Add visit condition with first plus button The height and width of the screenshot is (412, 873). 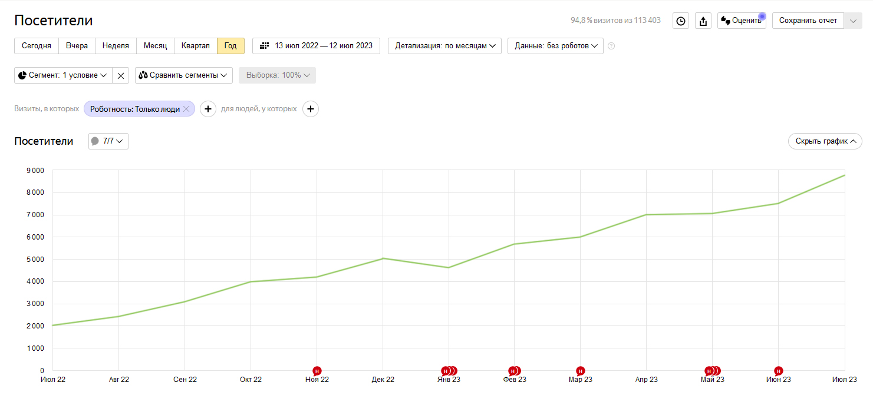coord(208,109)
